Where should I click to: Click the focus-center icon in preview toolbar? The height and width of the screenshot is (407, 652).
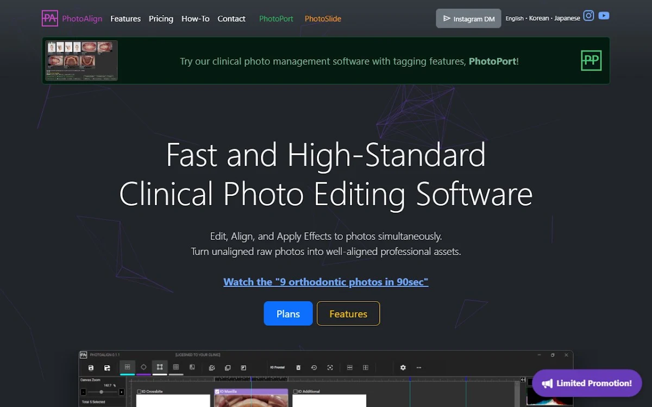click(x=330, y=367)
